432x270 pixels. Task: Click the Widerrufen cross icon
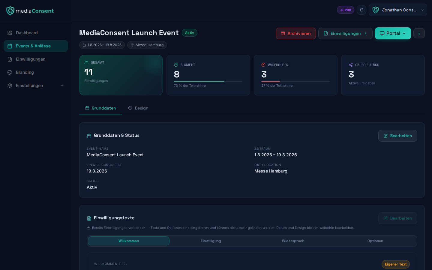[263, 65]
